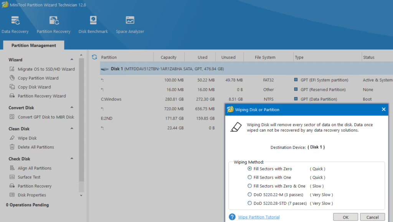The image size is (393, 222).
Task: Click the Partition Recovery Wizard icon
Action: [12, 95]
